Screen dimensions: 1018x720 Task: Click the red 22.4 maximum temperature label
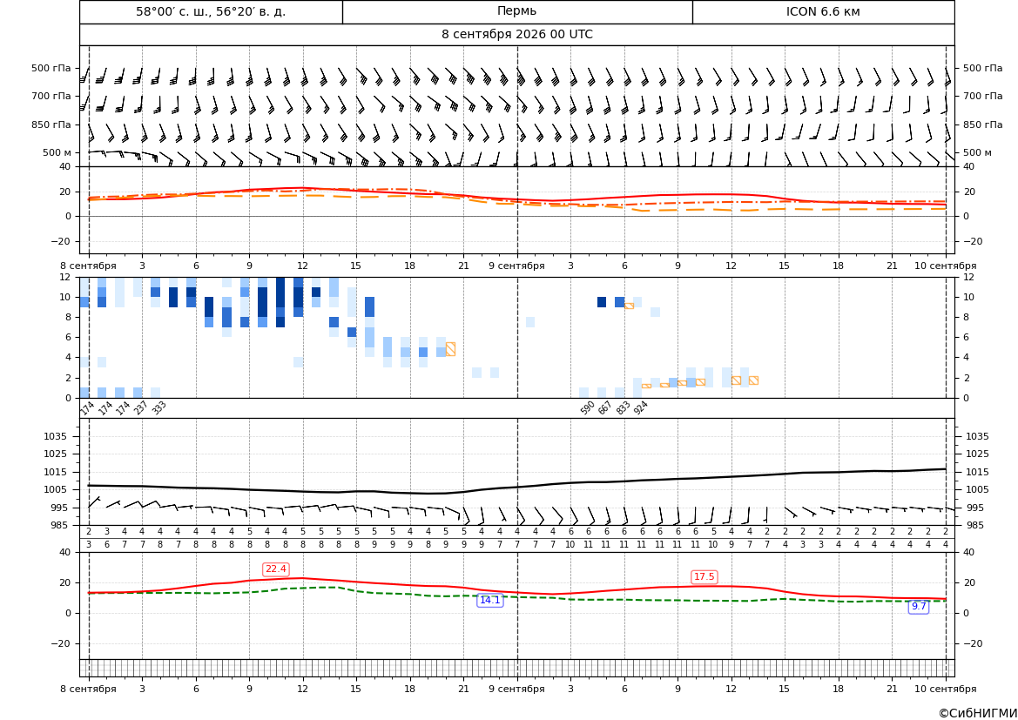276,569
